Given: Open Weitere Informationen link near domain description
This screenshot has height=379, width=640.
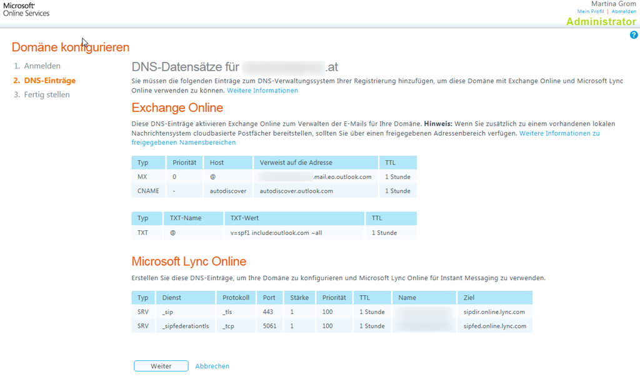Looking at the screenshot, I should click(262, 91).
